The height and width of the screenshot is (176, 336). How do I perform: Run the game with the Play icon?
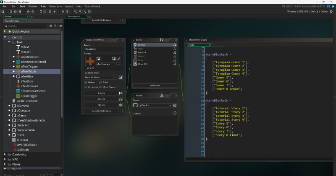tap(45, 12)
